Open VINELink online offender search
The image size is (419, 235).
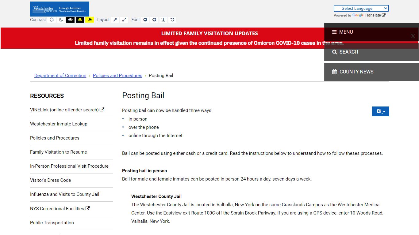(x=67, y=110)
